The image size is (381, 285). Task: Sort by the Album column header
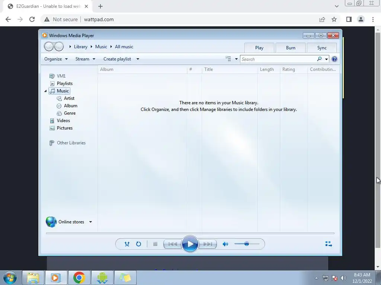coord(143,69)
